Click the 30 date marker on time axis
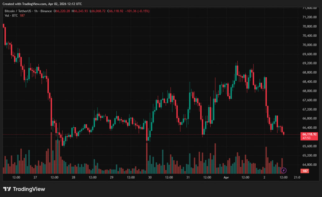Image resolution: width=322 pixels, height=197 pixels. point(150,177)
